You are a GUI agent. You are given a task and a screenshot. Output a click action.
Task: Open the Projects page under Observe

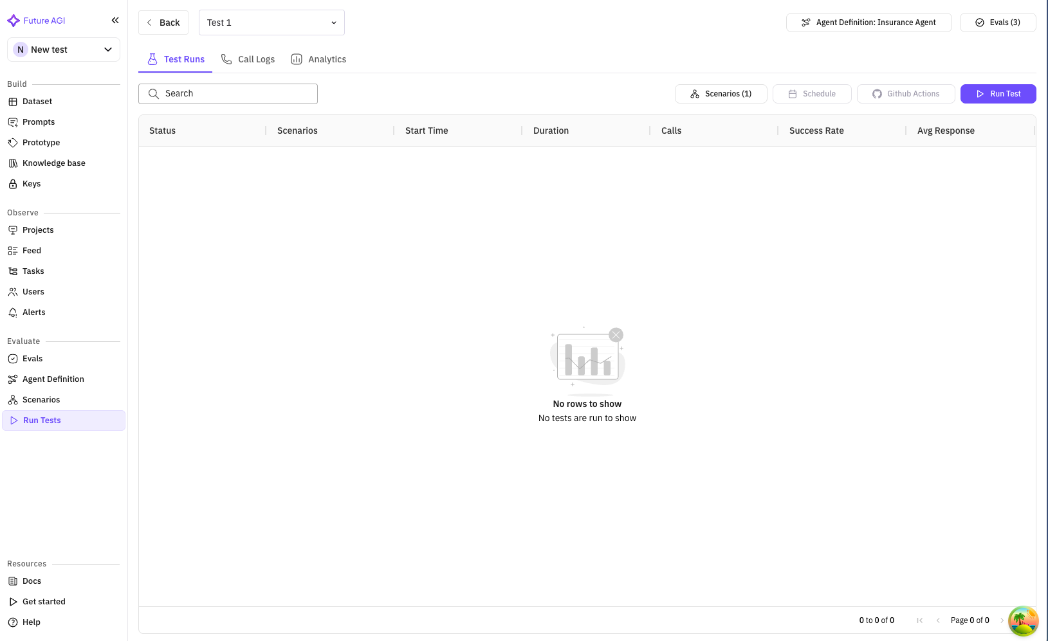click(x=39, y=230)
